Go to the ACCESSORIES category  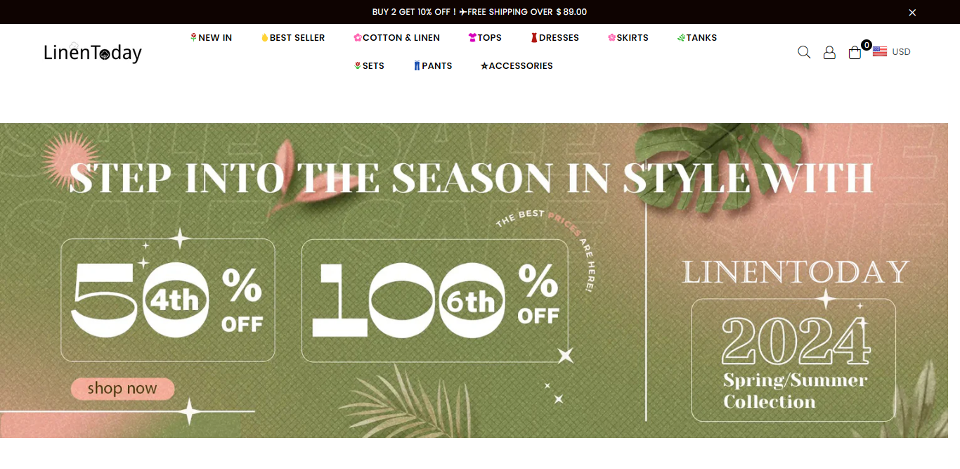(517, 66)
